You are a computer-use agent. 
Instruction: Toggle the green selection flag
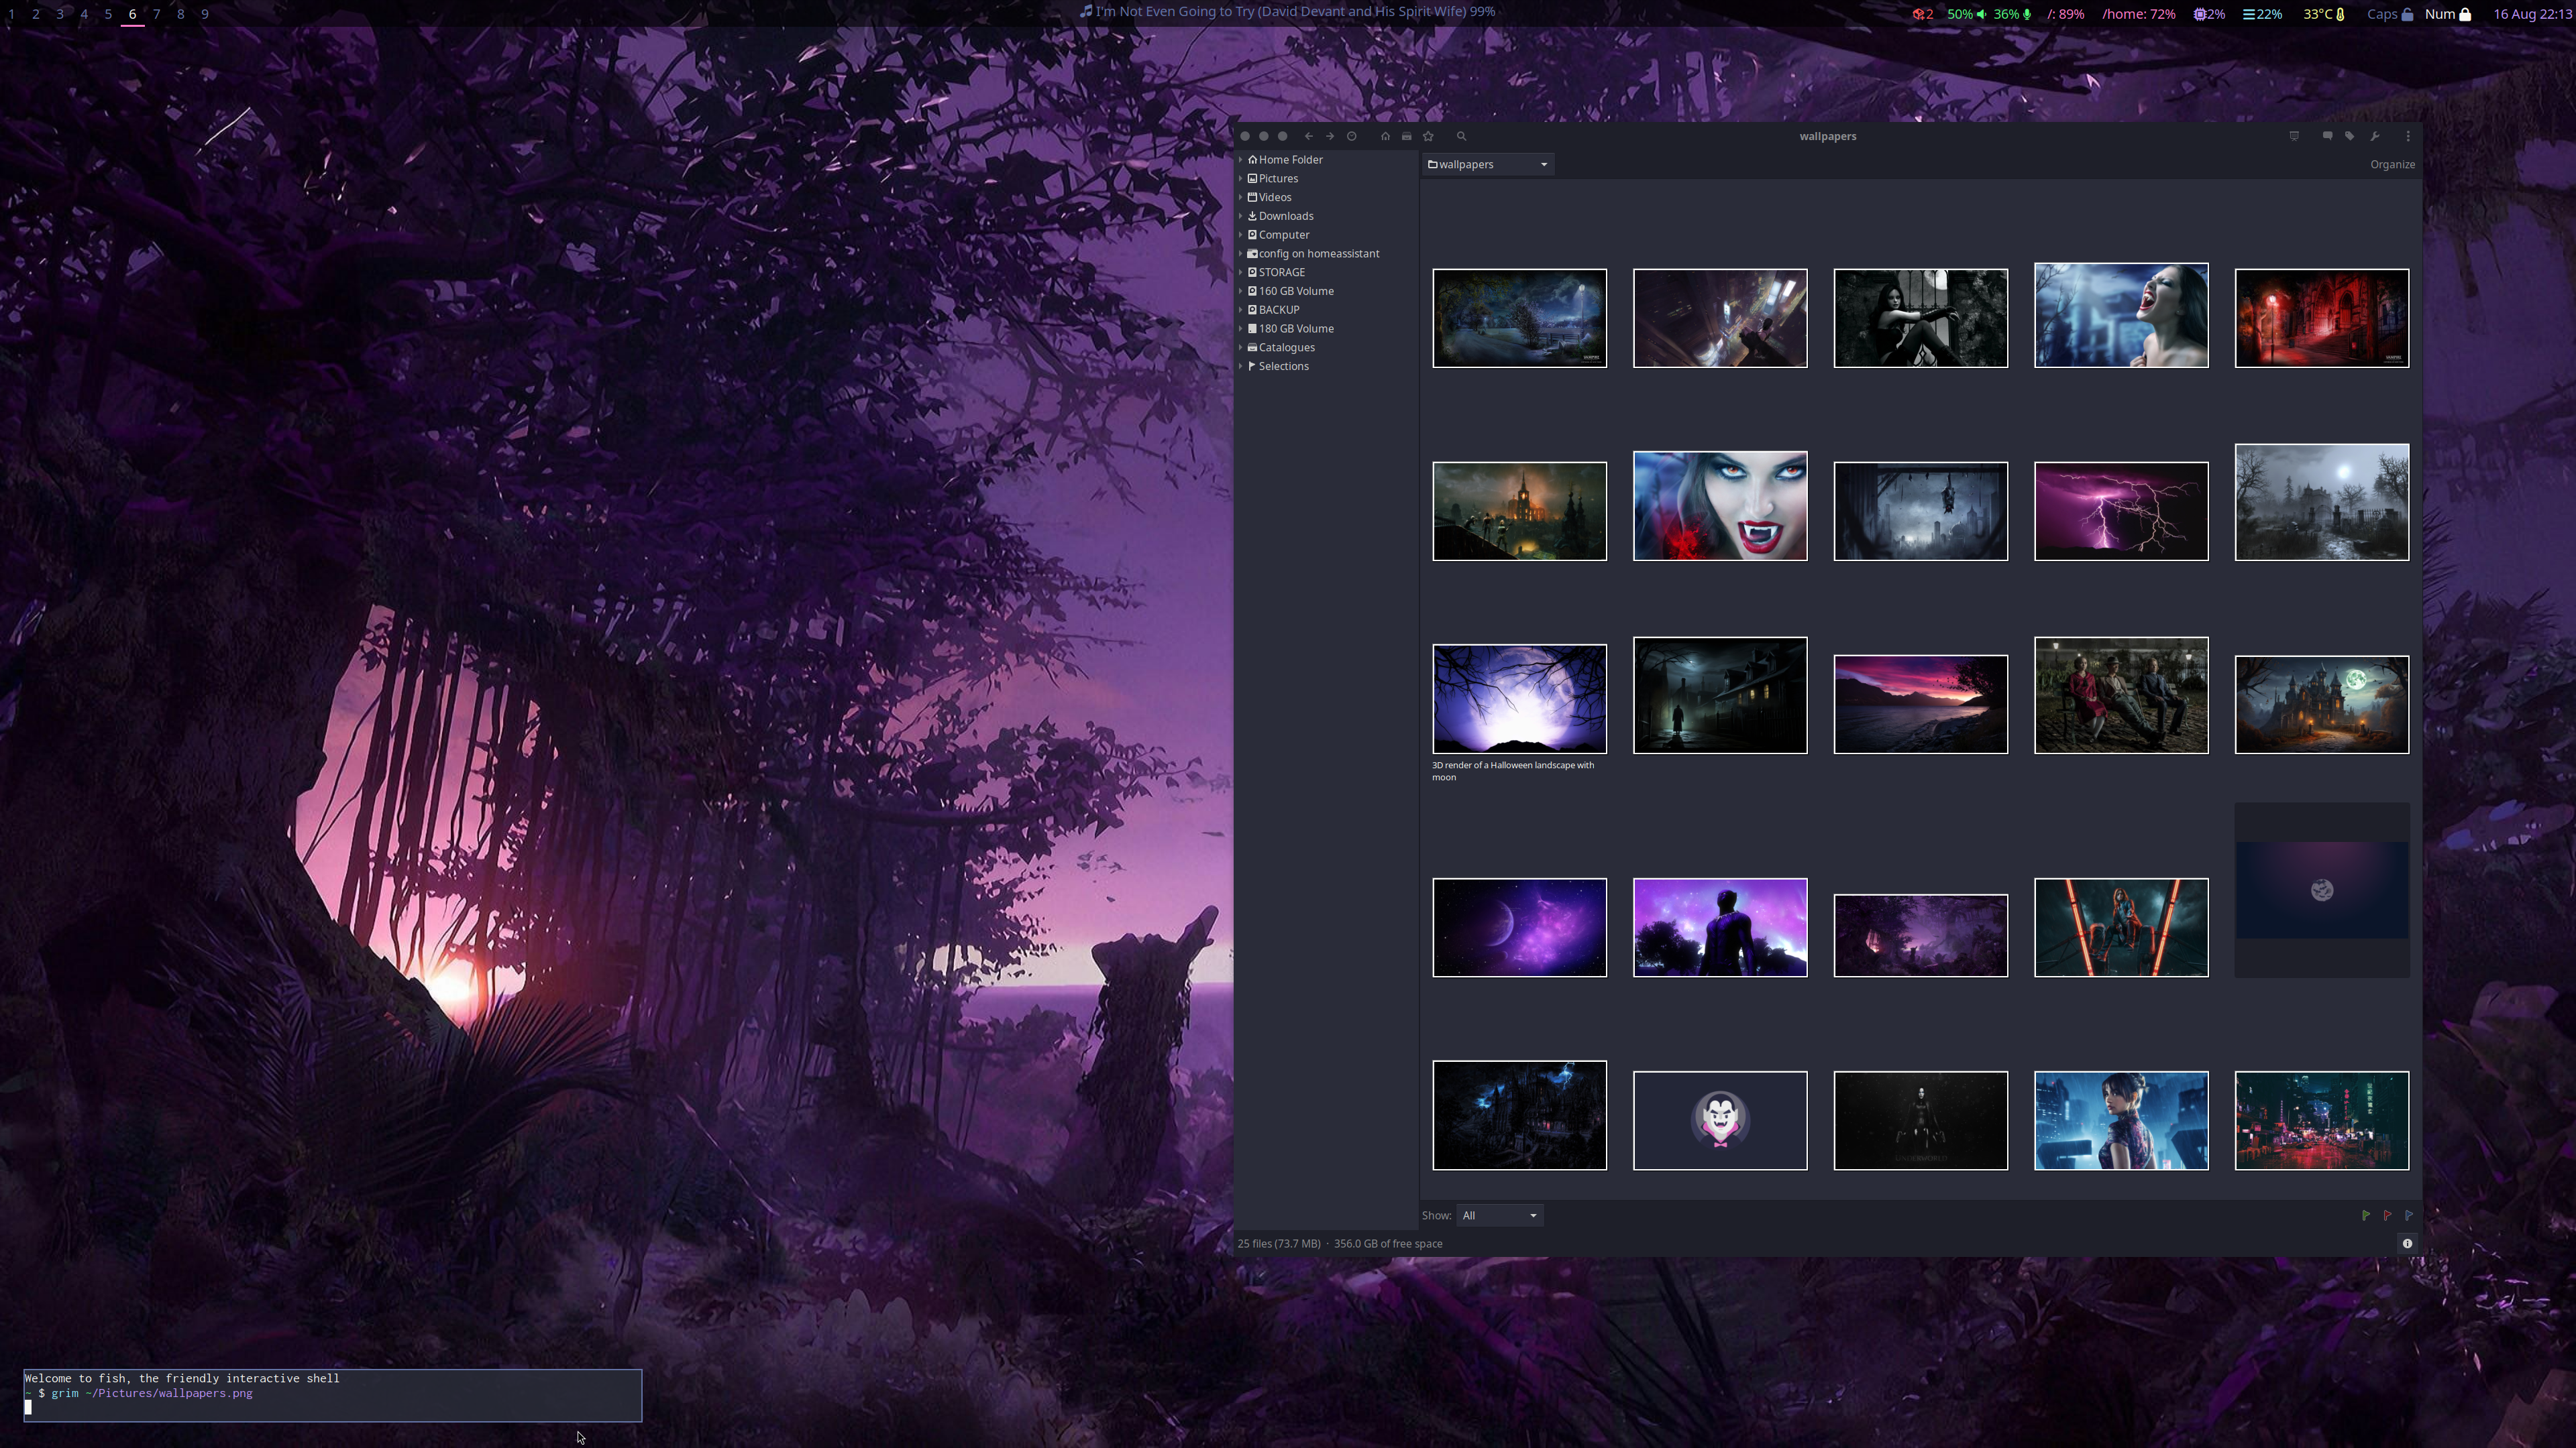click(2365, 1215)
